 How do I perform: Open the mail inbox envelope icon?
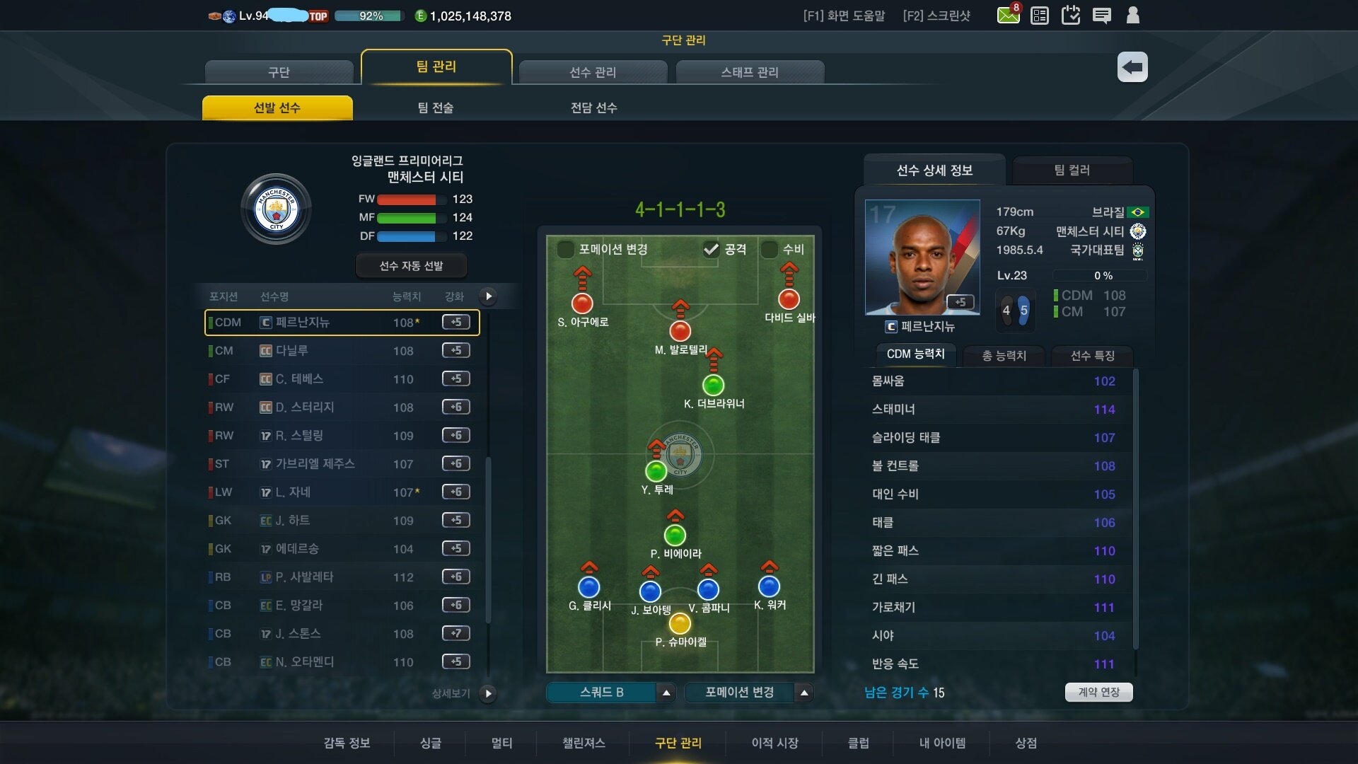click(1008, 15)
